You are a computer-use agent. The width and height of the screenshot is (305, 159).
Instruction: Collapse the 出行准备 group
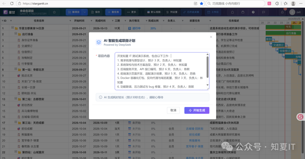[16, 33]
